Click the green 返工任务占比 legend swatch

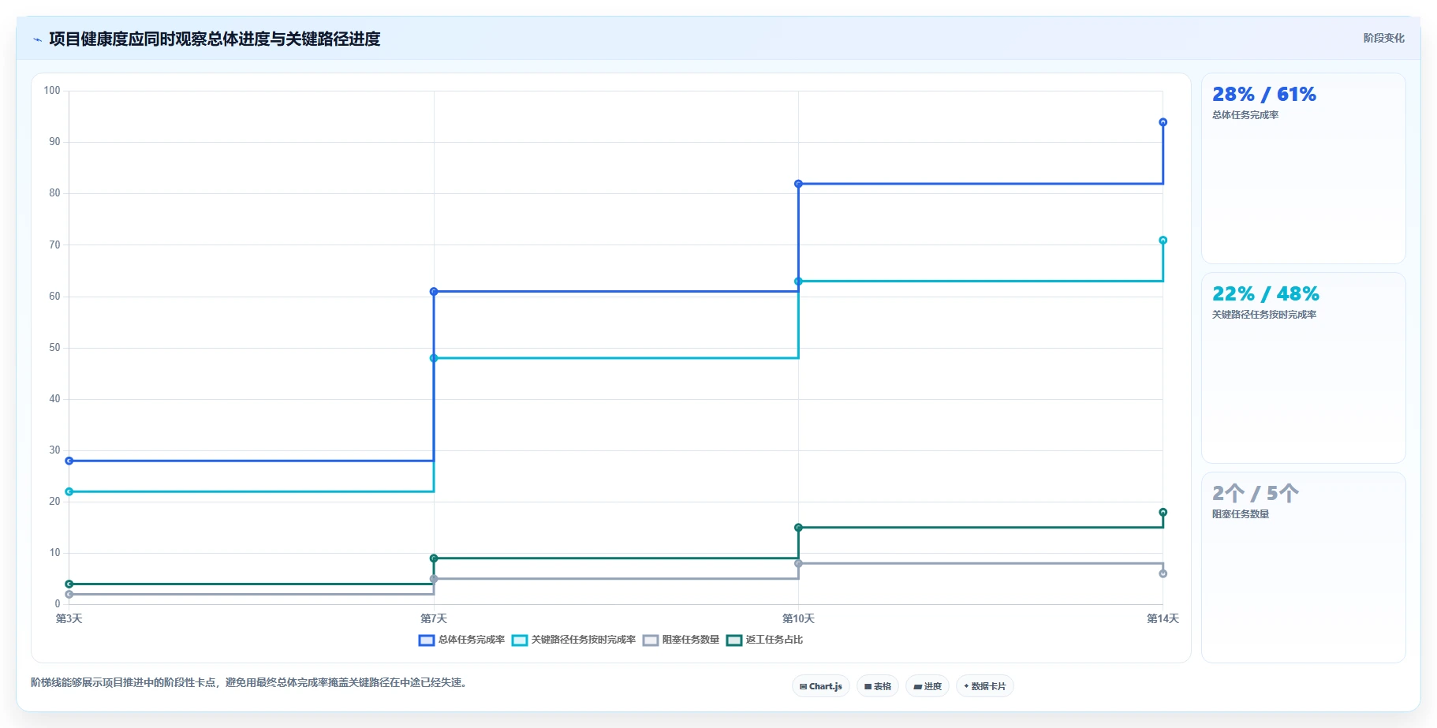coord(734,640)
